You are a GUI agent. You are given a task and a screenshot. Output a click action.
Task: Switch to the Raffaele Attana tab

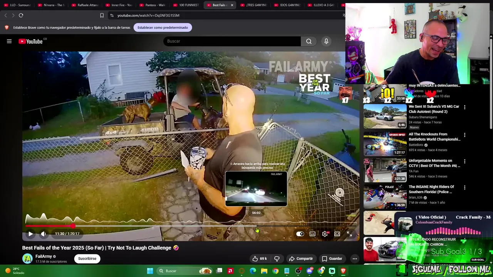point(85,5)
